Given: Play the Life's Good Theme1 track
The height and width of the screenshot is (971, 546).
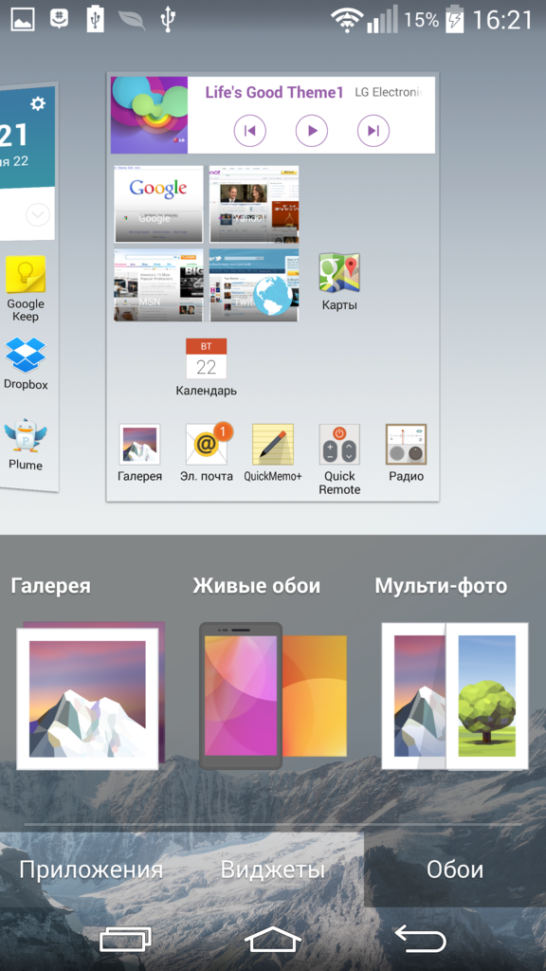Looking at the screenshot, I should click(311, 131).
